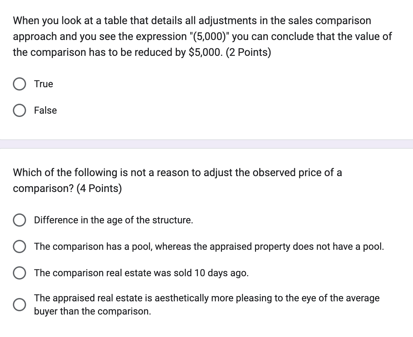The height and width of the screenshot is (337, 413).
Task: Click the second question's first answer circle
Action: coord(19,220)
